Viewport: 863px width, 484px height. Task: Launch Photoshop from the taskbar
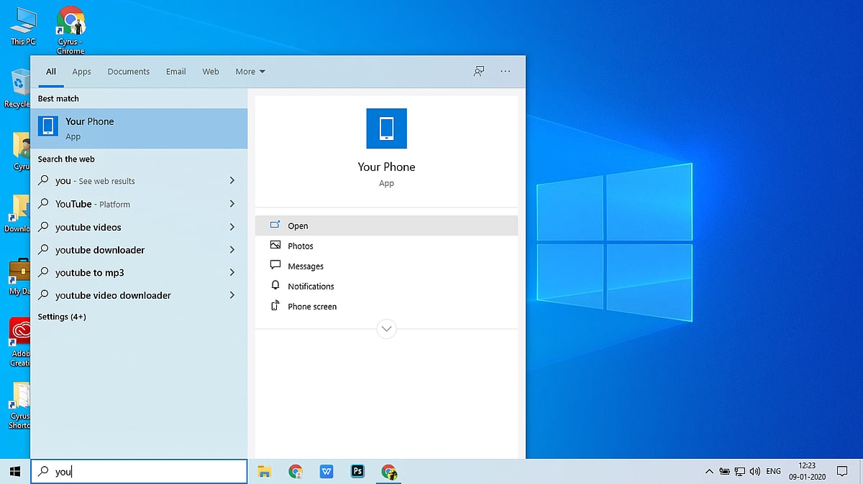point(357,472)
